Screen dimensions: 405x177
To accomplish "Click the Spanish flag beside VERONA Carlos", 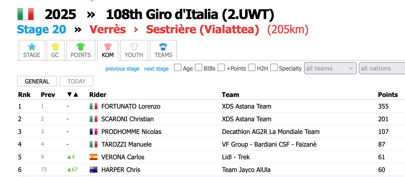I will coord(94,157).
